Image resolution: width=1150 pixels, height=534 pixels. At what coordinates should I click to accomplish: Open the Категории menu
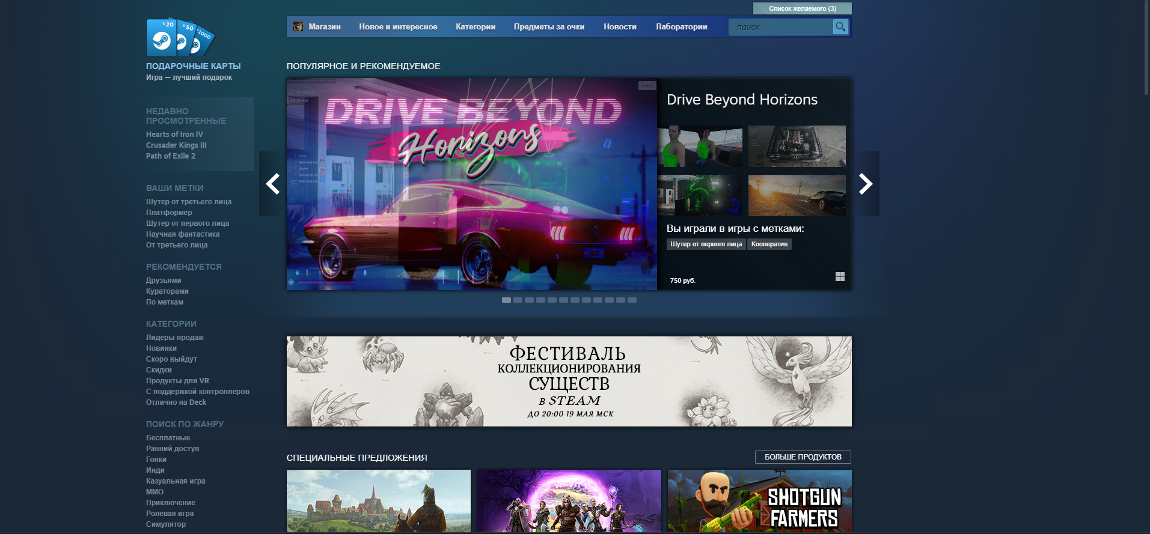point(476,26)
